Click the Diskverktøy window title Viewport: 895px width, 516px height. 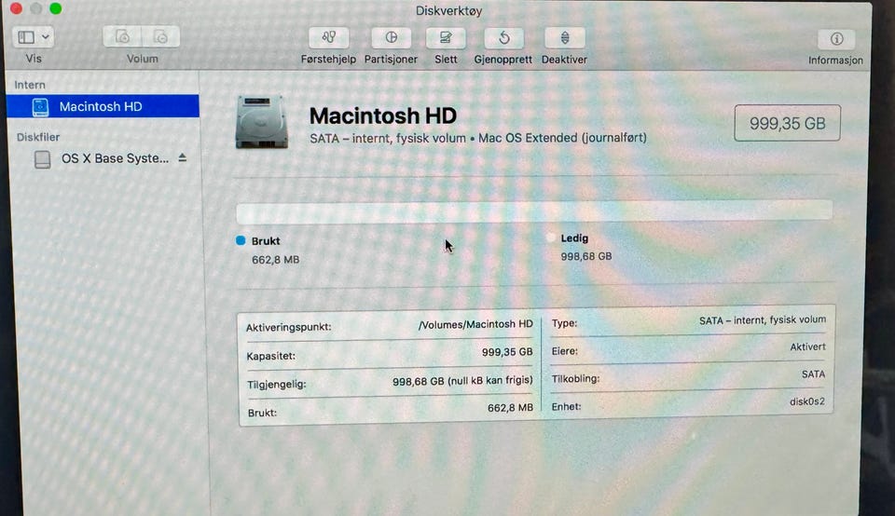448,11
